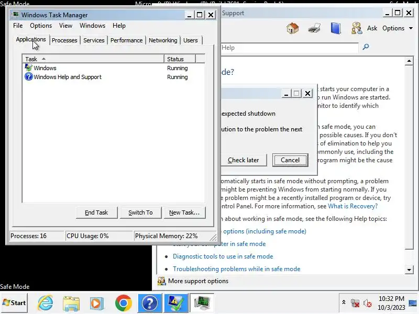Click Task Manager title bar icon

click(16, 15)
